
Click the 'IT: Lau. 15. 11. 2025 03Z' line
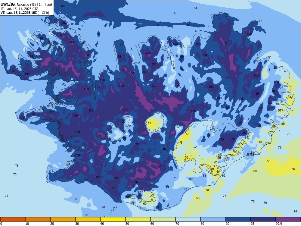click(x=19, y=9)
